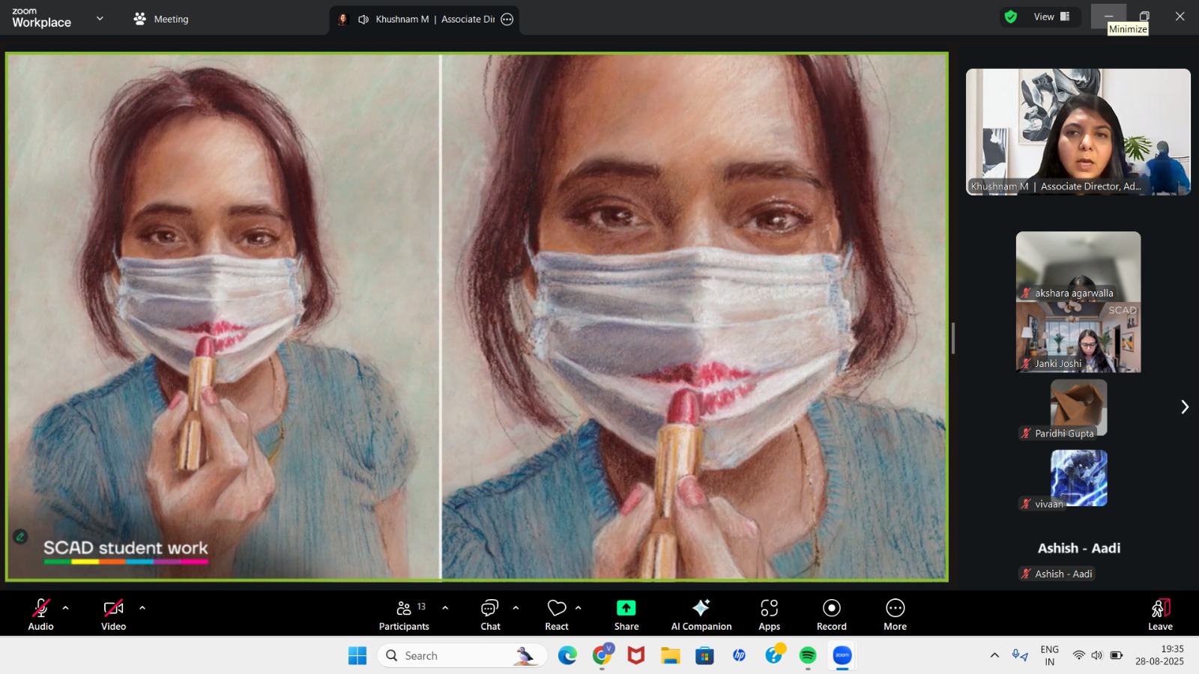The width and height of the screenshot is (1199, 674).
Task: Start recording with Record button
Action: [831, 608]
